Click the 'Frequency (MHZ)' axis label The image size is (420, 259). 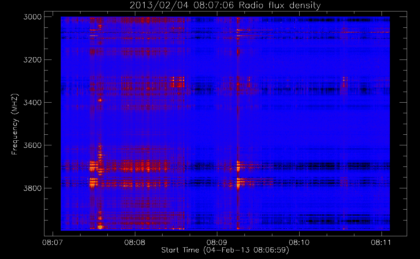pos(15,124)
